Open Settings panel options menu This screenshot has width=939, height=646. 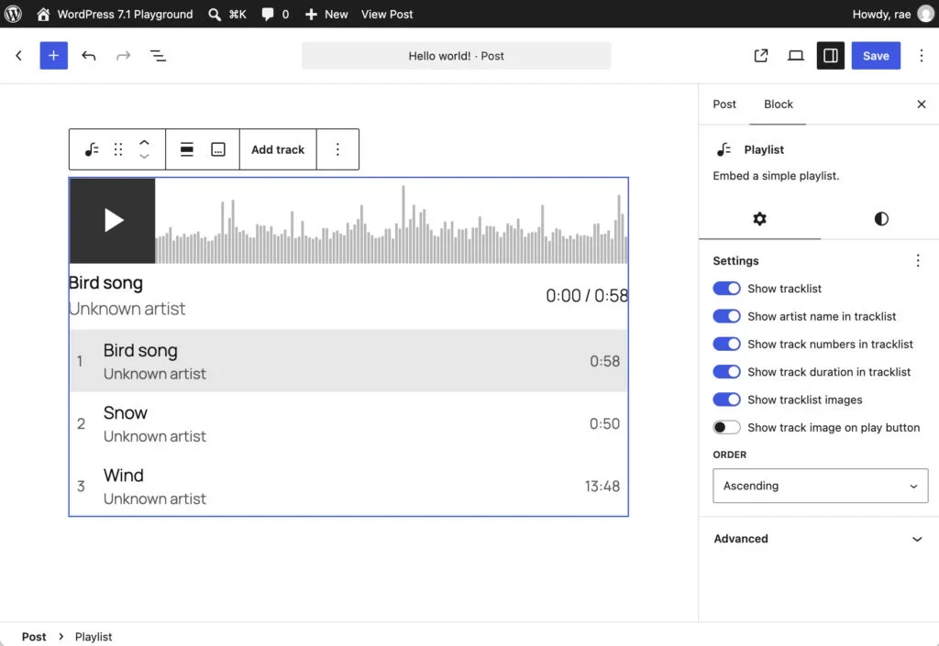pos(917,260)
